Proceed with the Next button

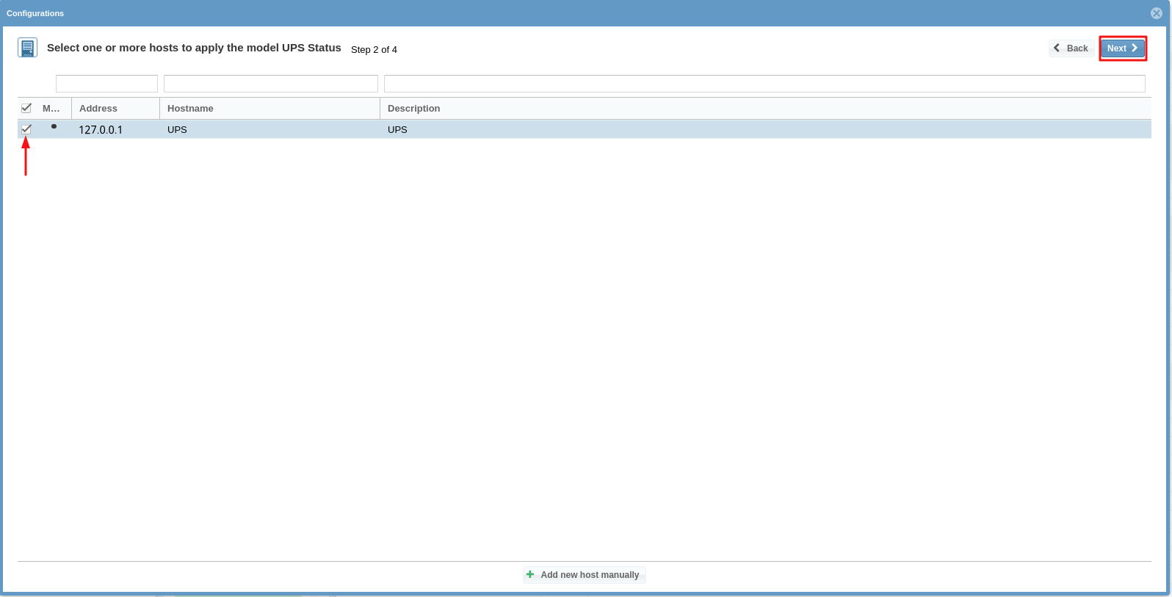pyautogui.click(x=1122, y=48)
